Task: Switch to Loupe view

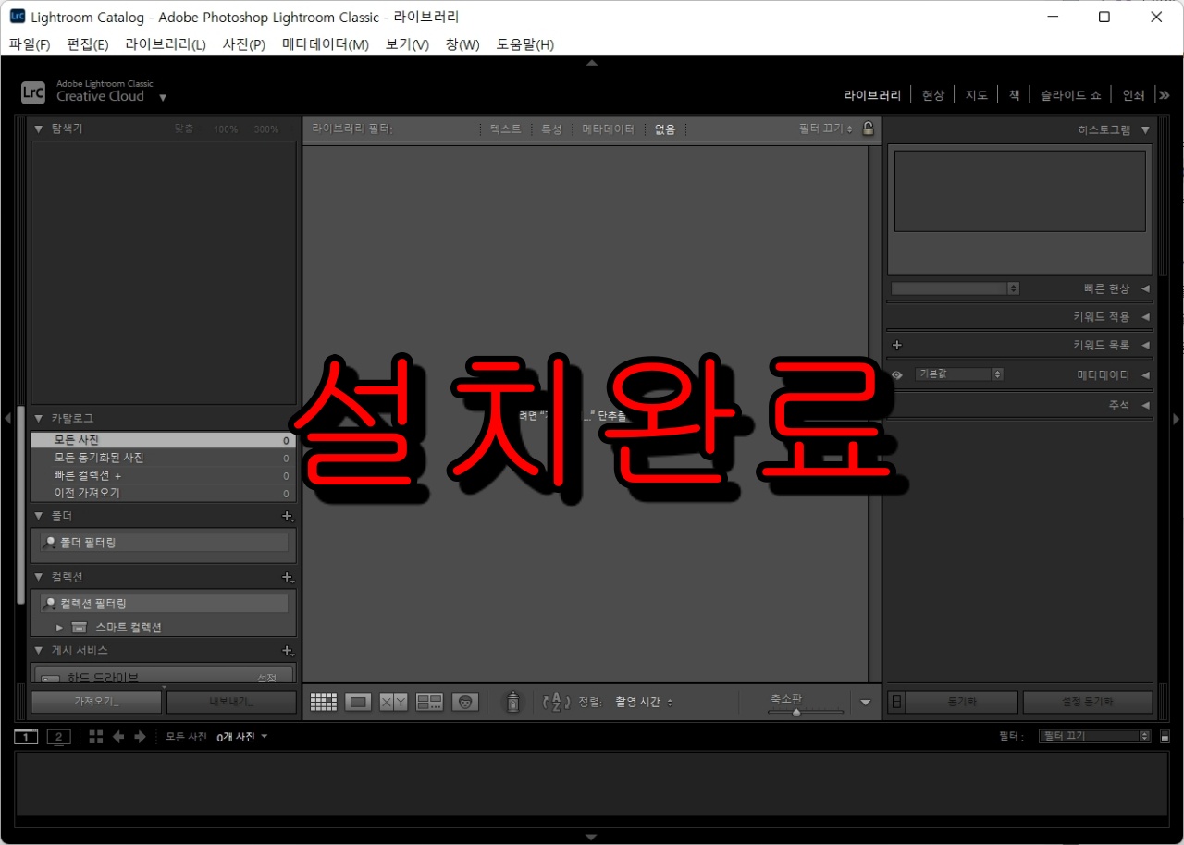Action: (x=357, y=702)
